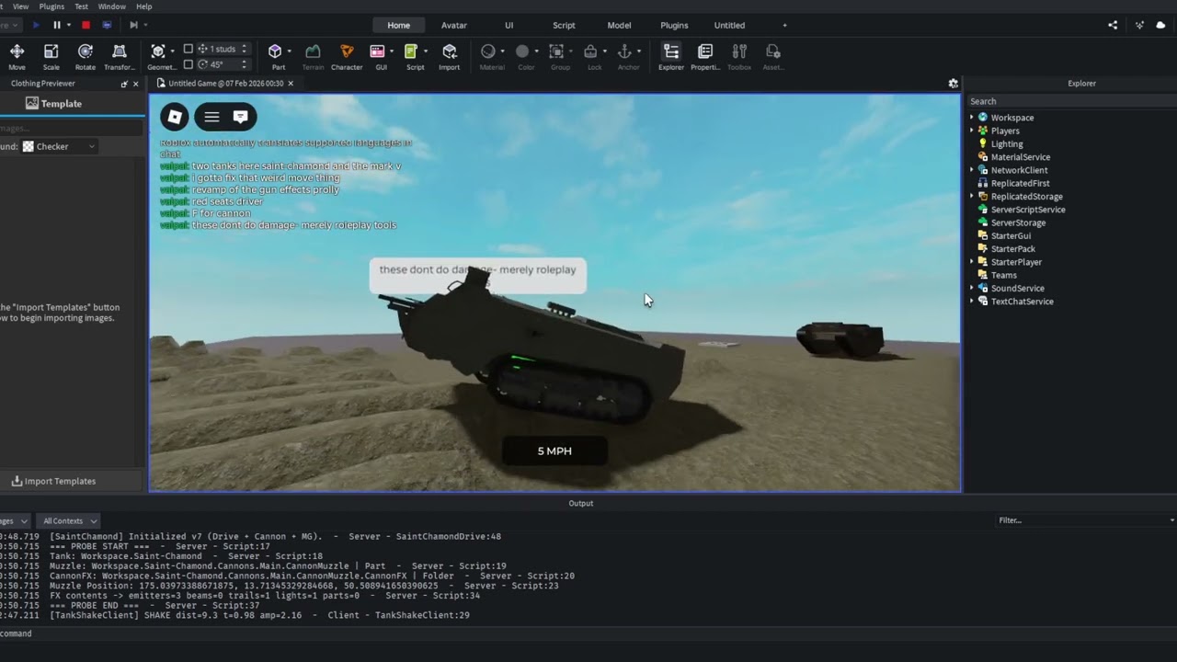
Task: Click the cloud publish icon
Action: click(1160, 25)
